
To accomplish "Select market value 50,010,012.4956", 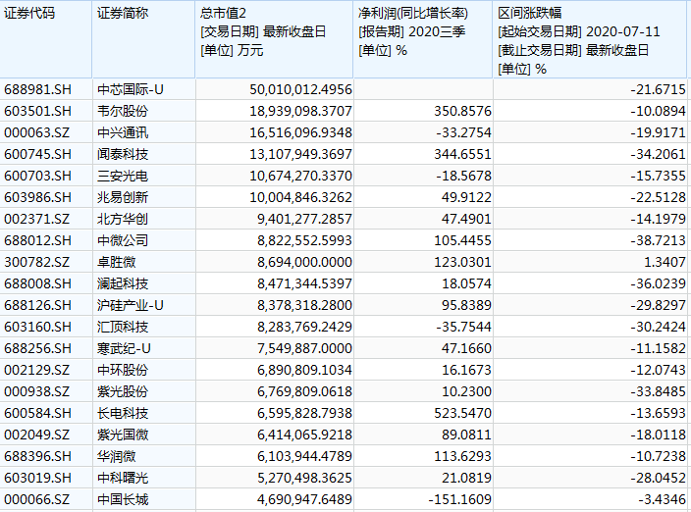I will point(300,90).
